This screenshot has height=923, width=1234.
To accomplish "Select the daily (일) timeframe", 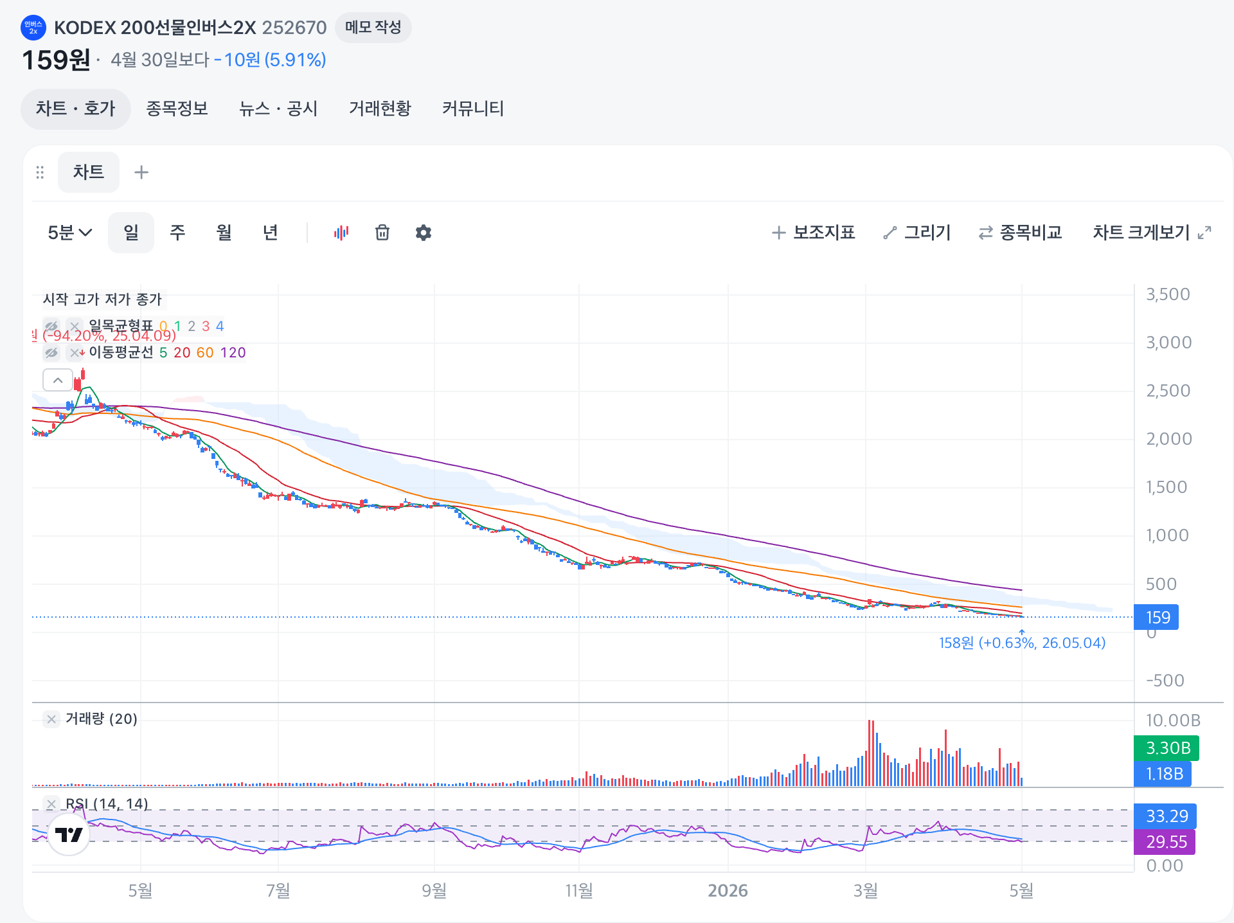I will coord(131,233).
